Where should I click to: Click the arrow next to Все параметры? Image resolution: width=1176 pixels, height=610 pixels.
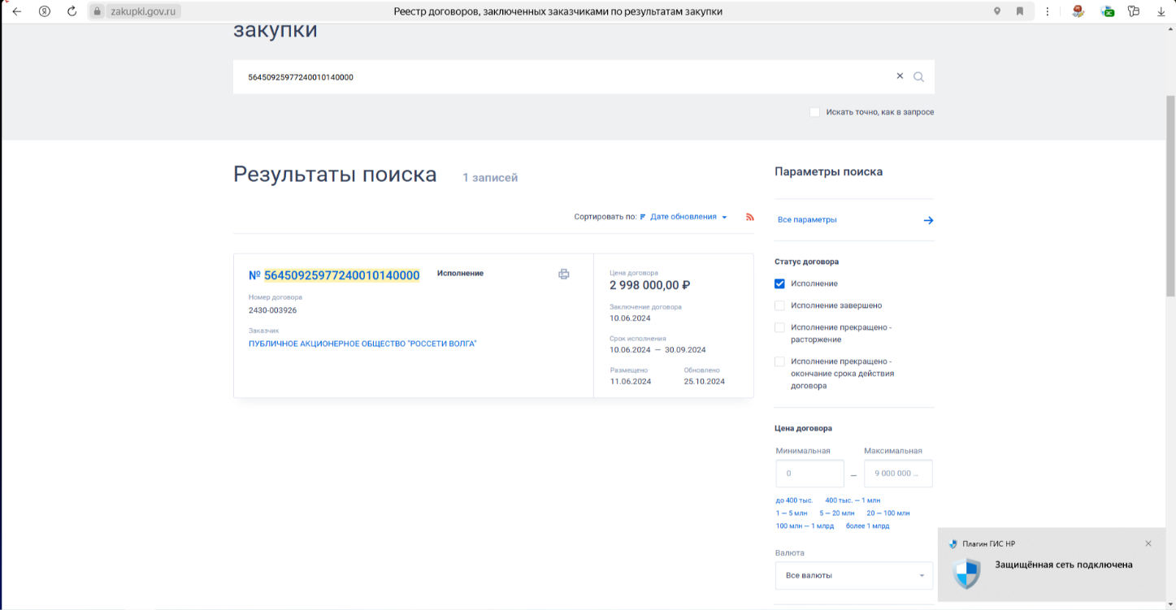[928, 220]
